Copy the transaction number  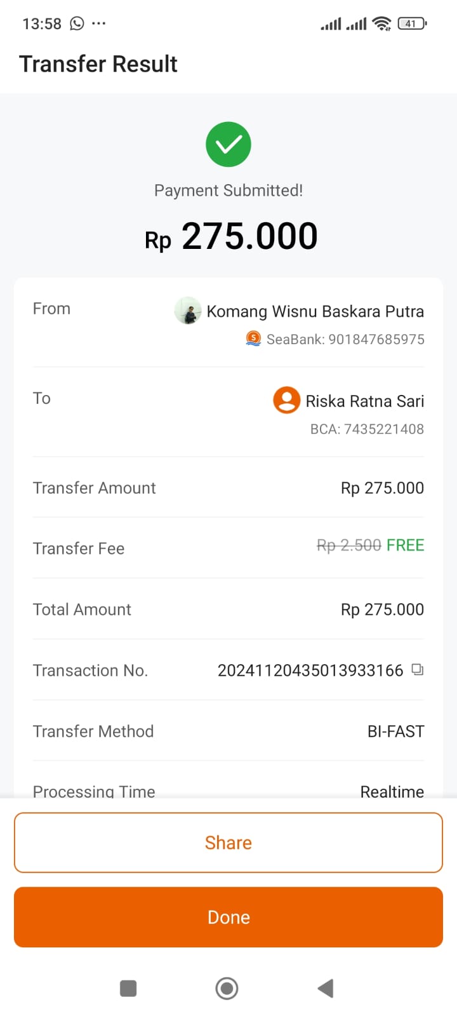(x=417, y=669)
